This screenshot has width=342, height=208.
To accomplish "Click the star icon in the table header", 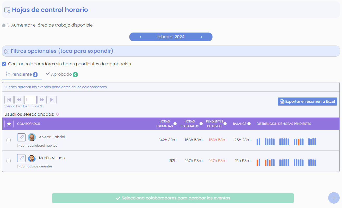I will point(9,124).
